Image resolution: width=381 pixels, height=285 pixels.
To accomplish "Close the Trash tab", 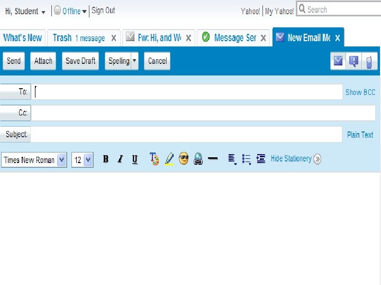I will tap(113, 38).
